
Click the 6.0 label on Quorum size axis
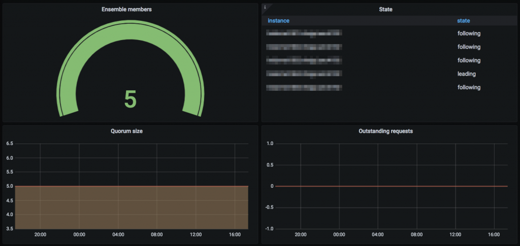click(9, 158)
